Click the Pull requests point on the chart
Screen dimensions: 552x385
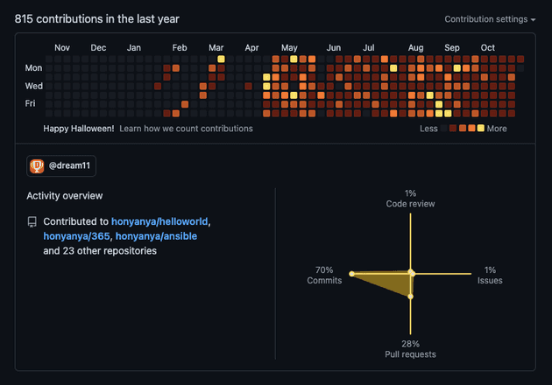[x=410, y=297]
